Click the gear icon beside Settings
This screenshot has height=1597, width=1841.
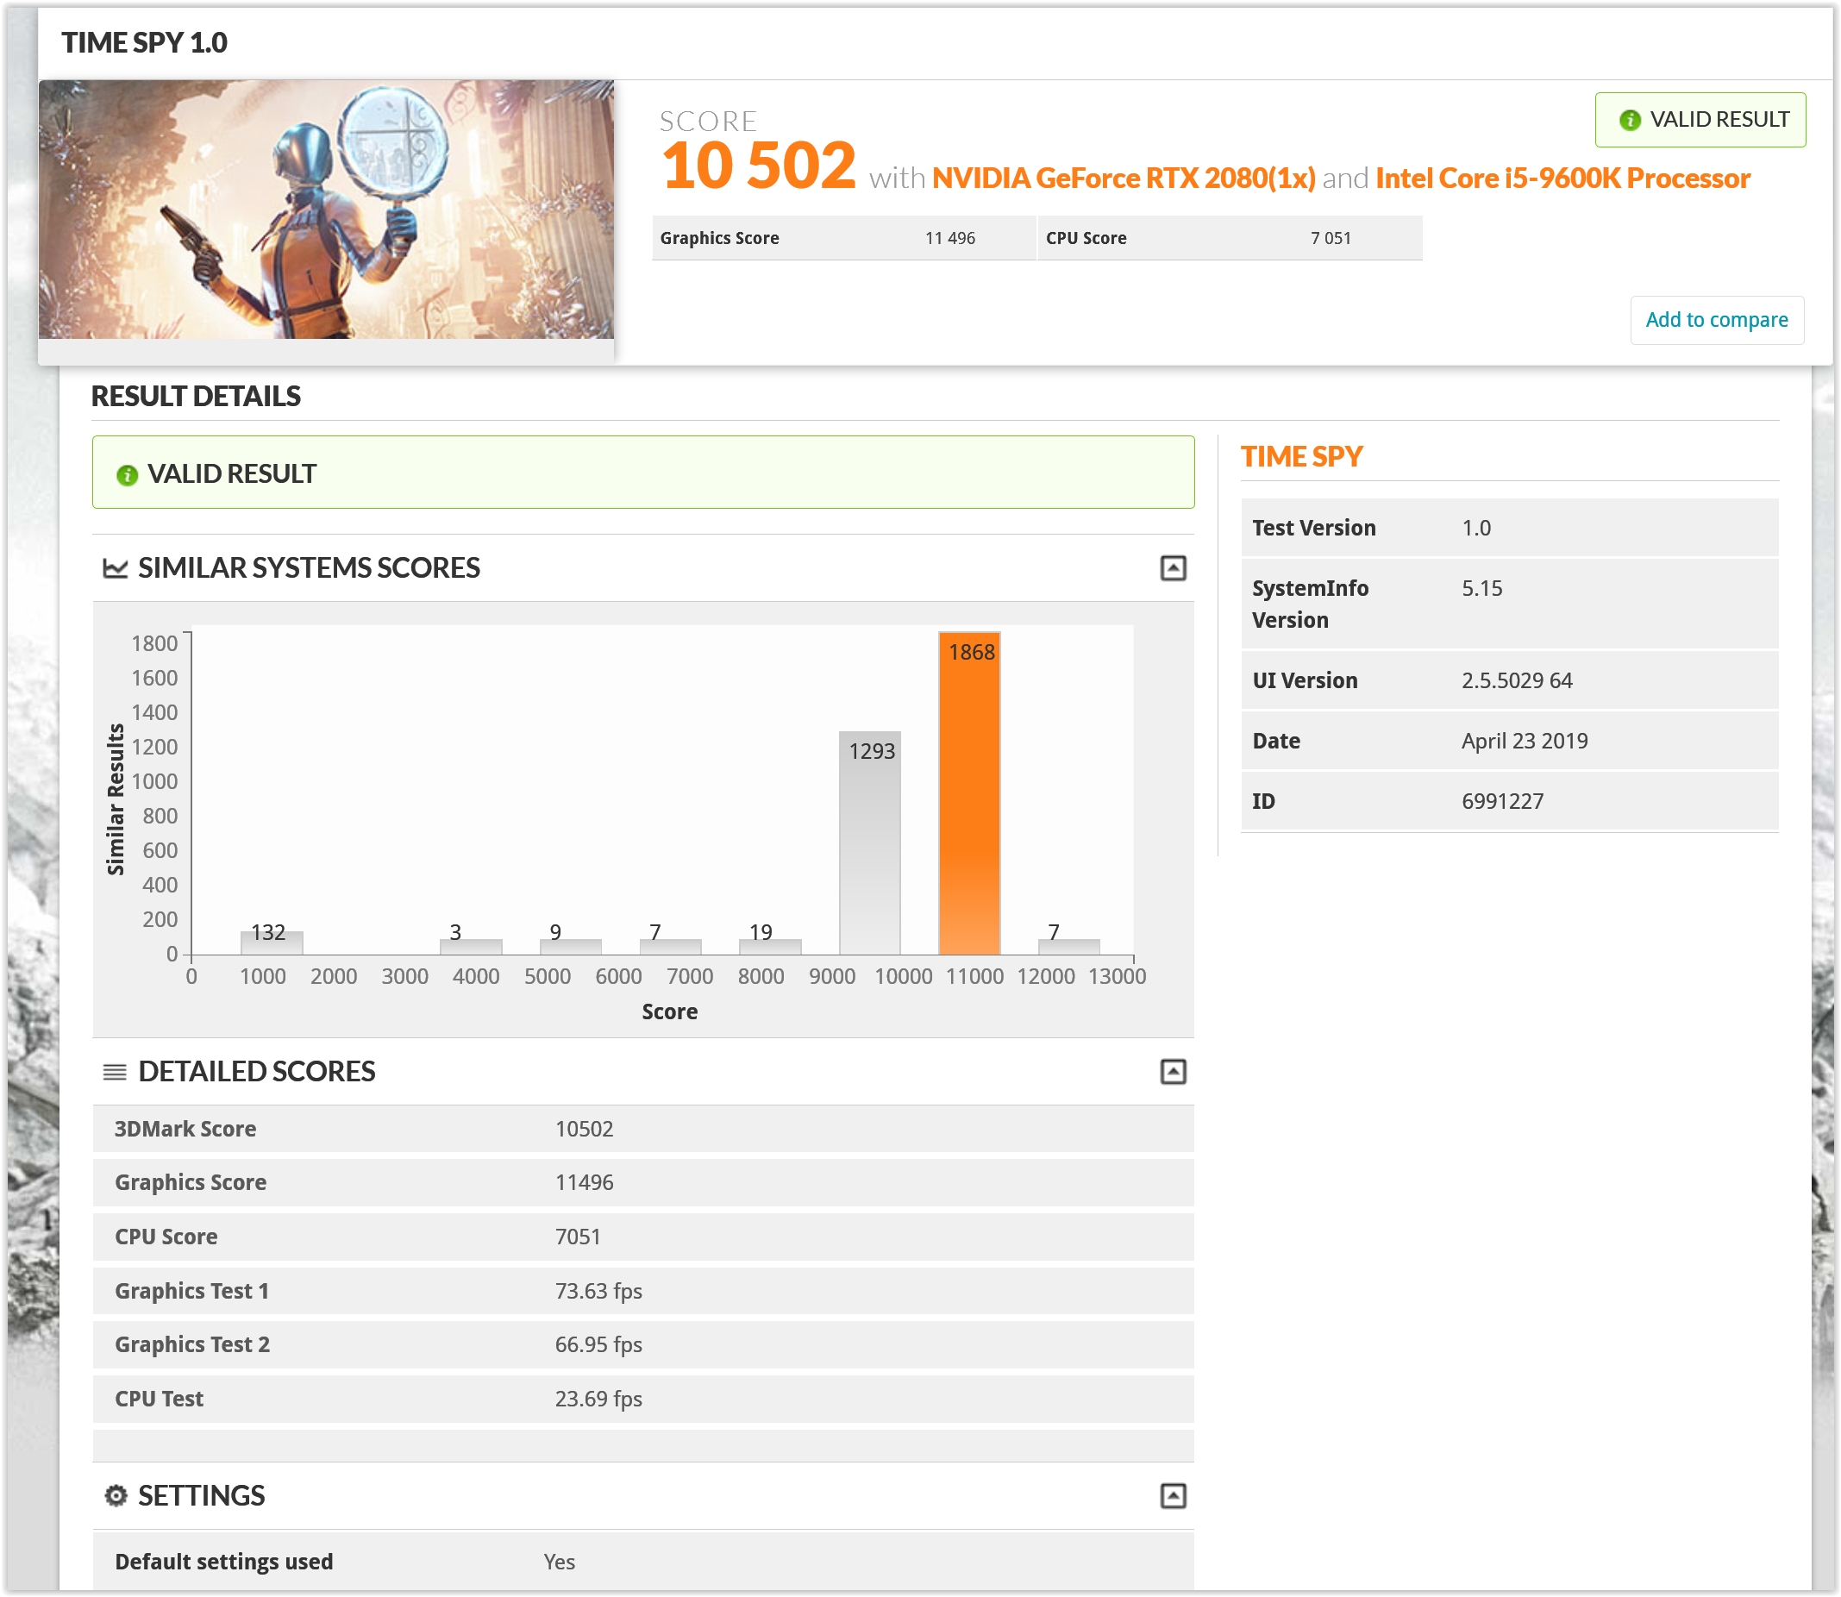[116, 1494]
